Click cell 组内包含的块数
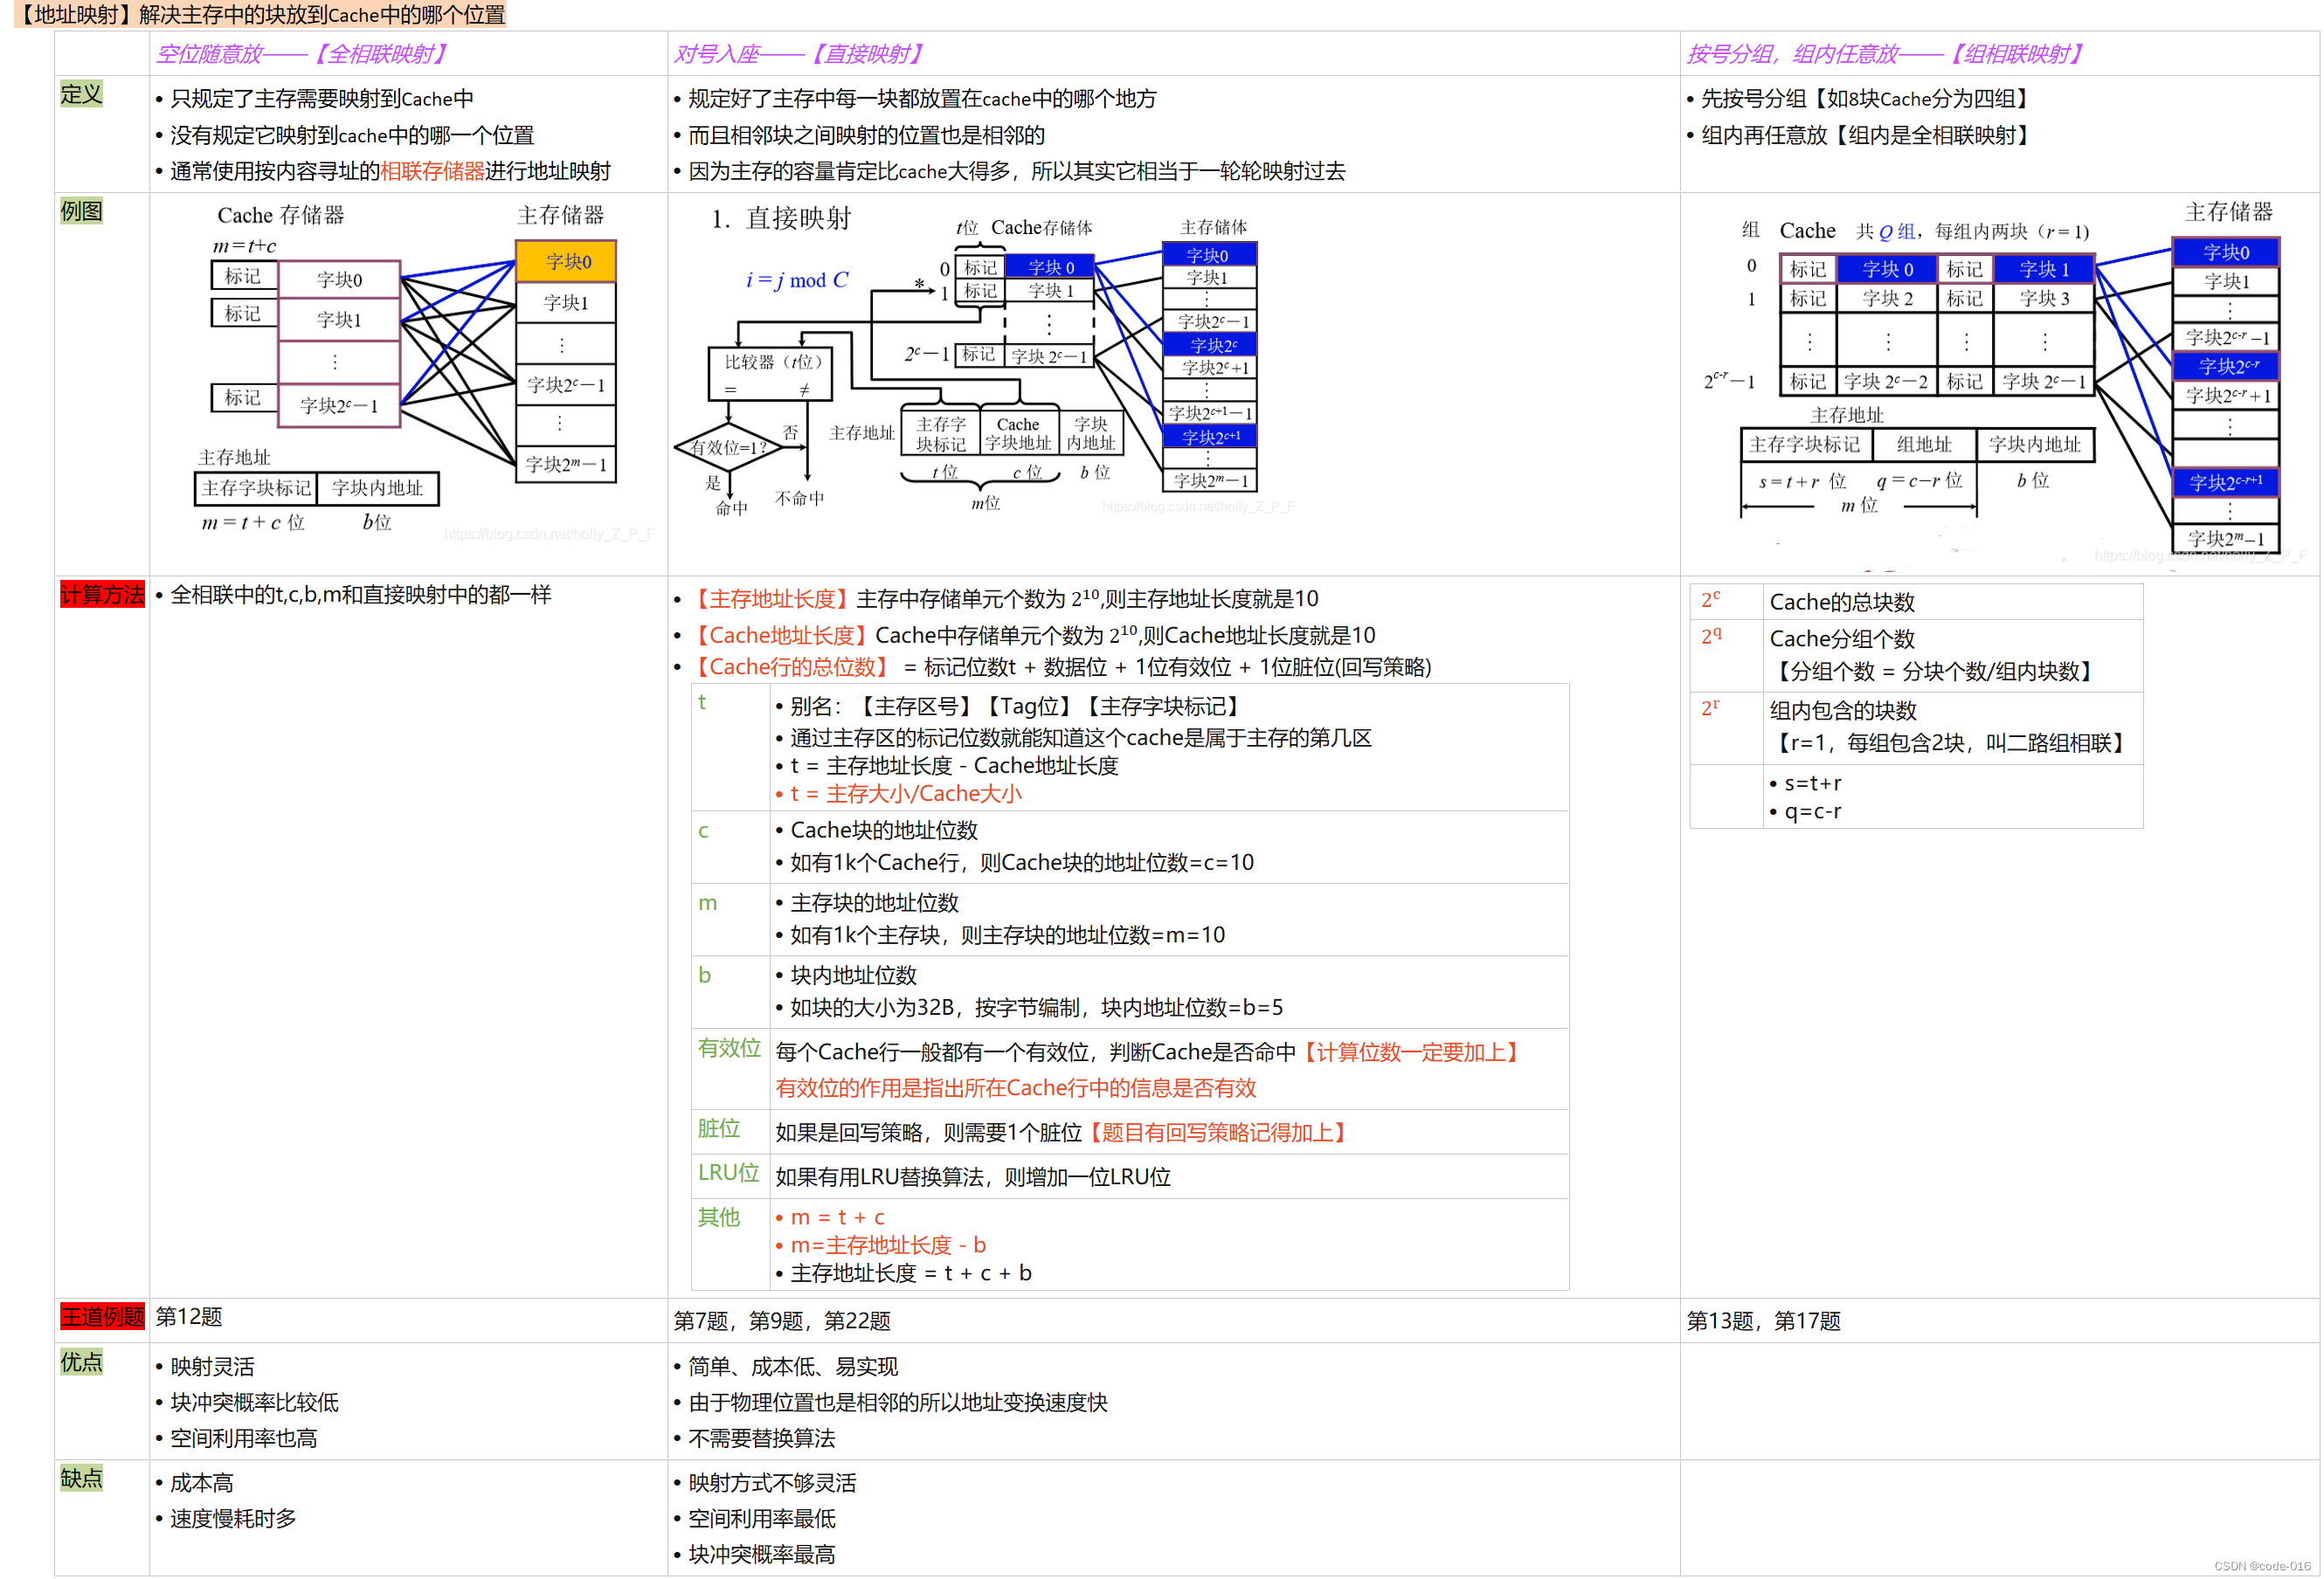 pyautogui.click(x=1843, y=711)
